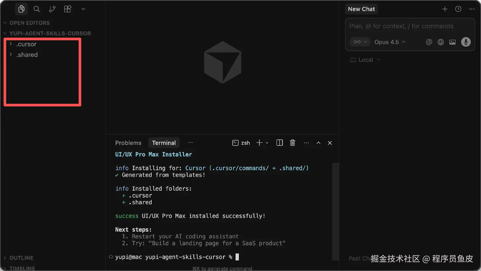Image resolution: width=481 pixels, height=271 pixels.
Task: Maximize panel with the up chevron
Action: tap(318, 143)
